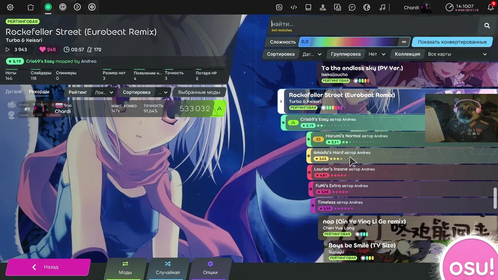Viewport: 498px width, 280px height.
Task: Select osu!catch ruleset icon
Action: (x=77, y=7)
